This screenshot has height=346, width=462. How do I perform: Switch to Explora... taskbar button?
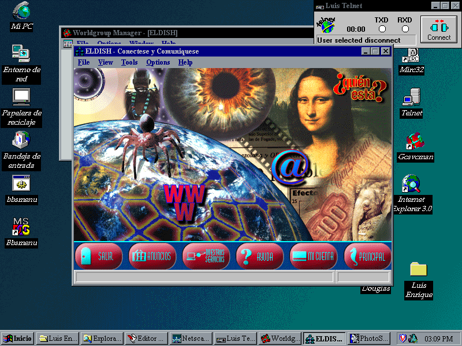click(102, 339)
